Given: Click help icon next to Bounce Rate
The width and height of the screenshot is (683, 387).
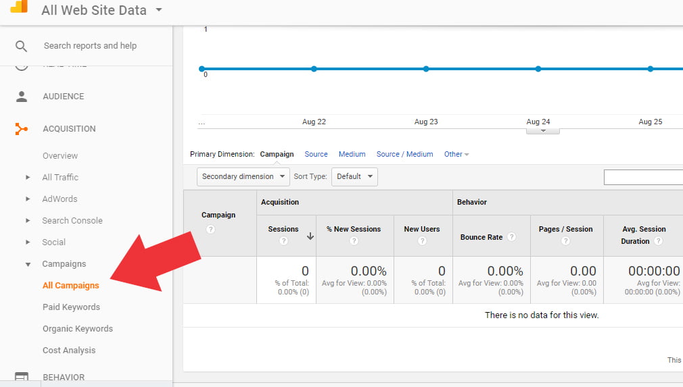Looking at the screenshot, I should pyautogui.click(x=511, y=237).
